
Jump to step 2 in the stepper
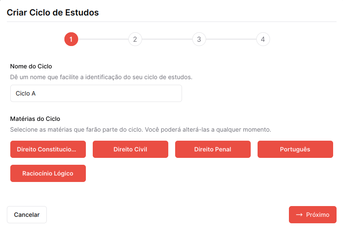[x=135, y=40]
